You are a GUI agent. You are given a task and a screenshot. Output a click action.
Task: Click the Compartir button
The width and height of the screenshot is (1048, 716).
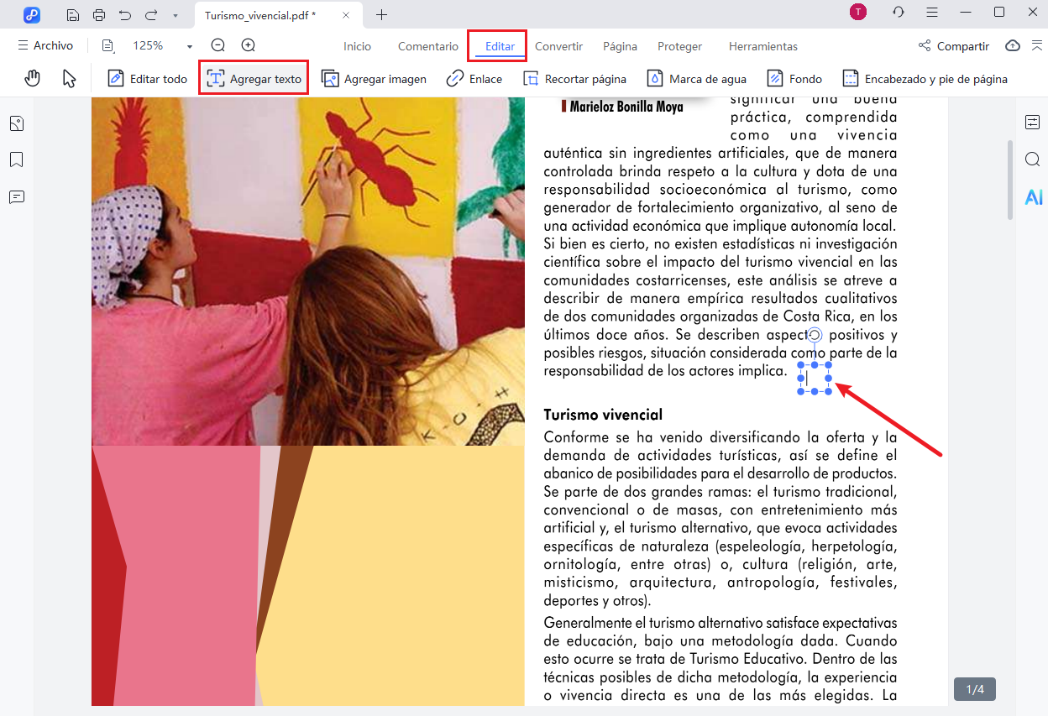(954, 46)
